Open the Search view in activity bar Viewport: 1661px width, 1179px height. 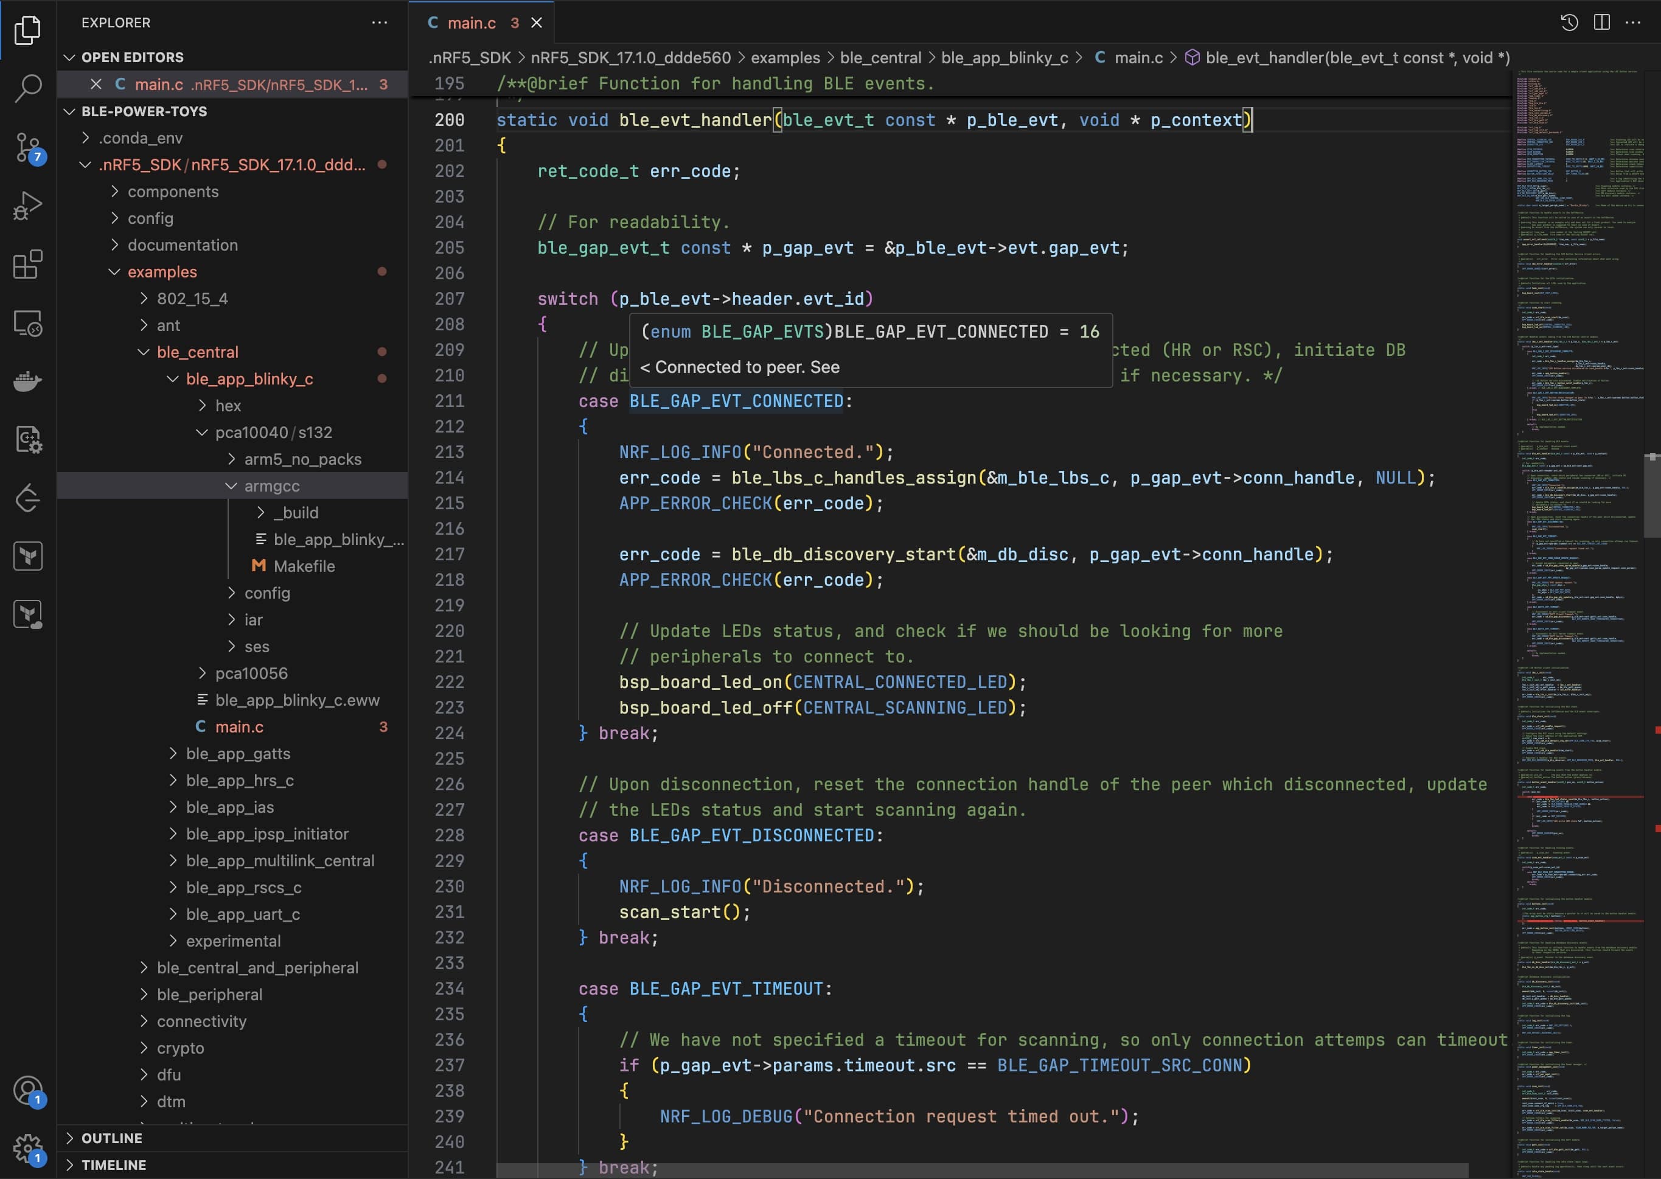(27, 88)
